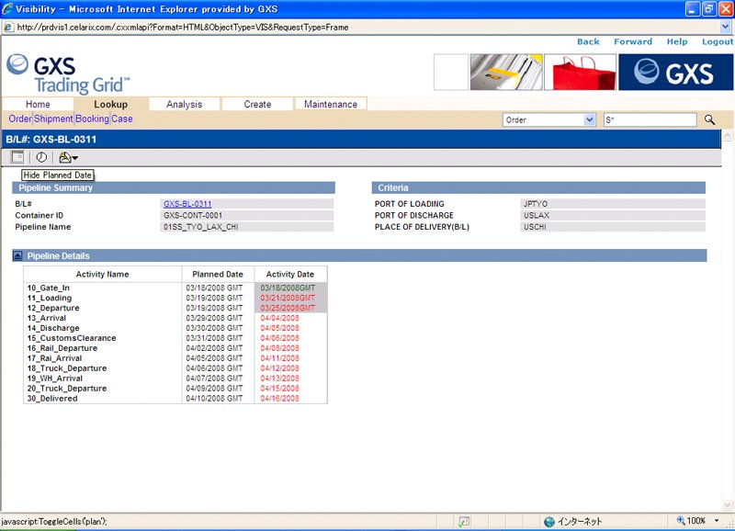Screen dimensions: 735x531
Task: Open the address bar dropdown arrow
Action: (x=725, y=28)
